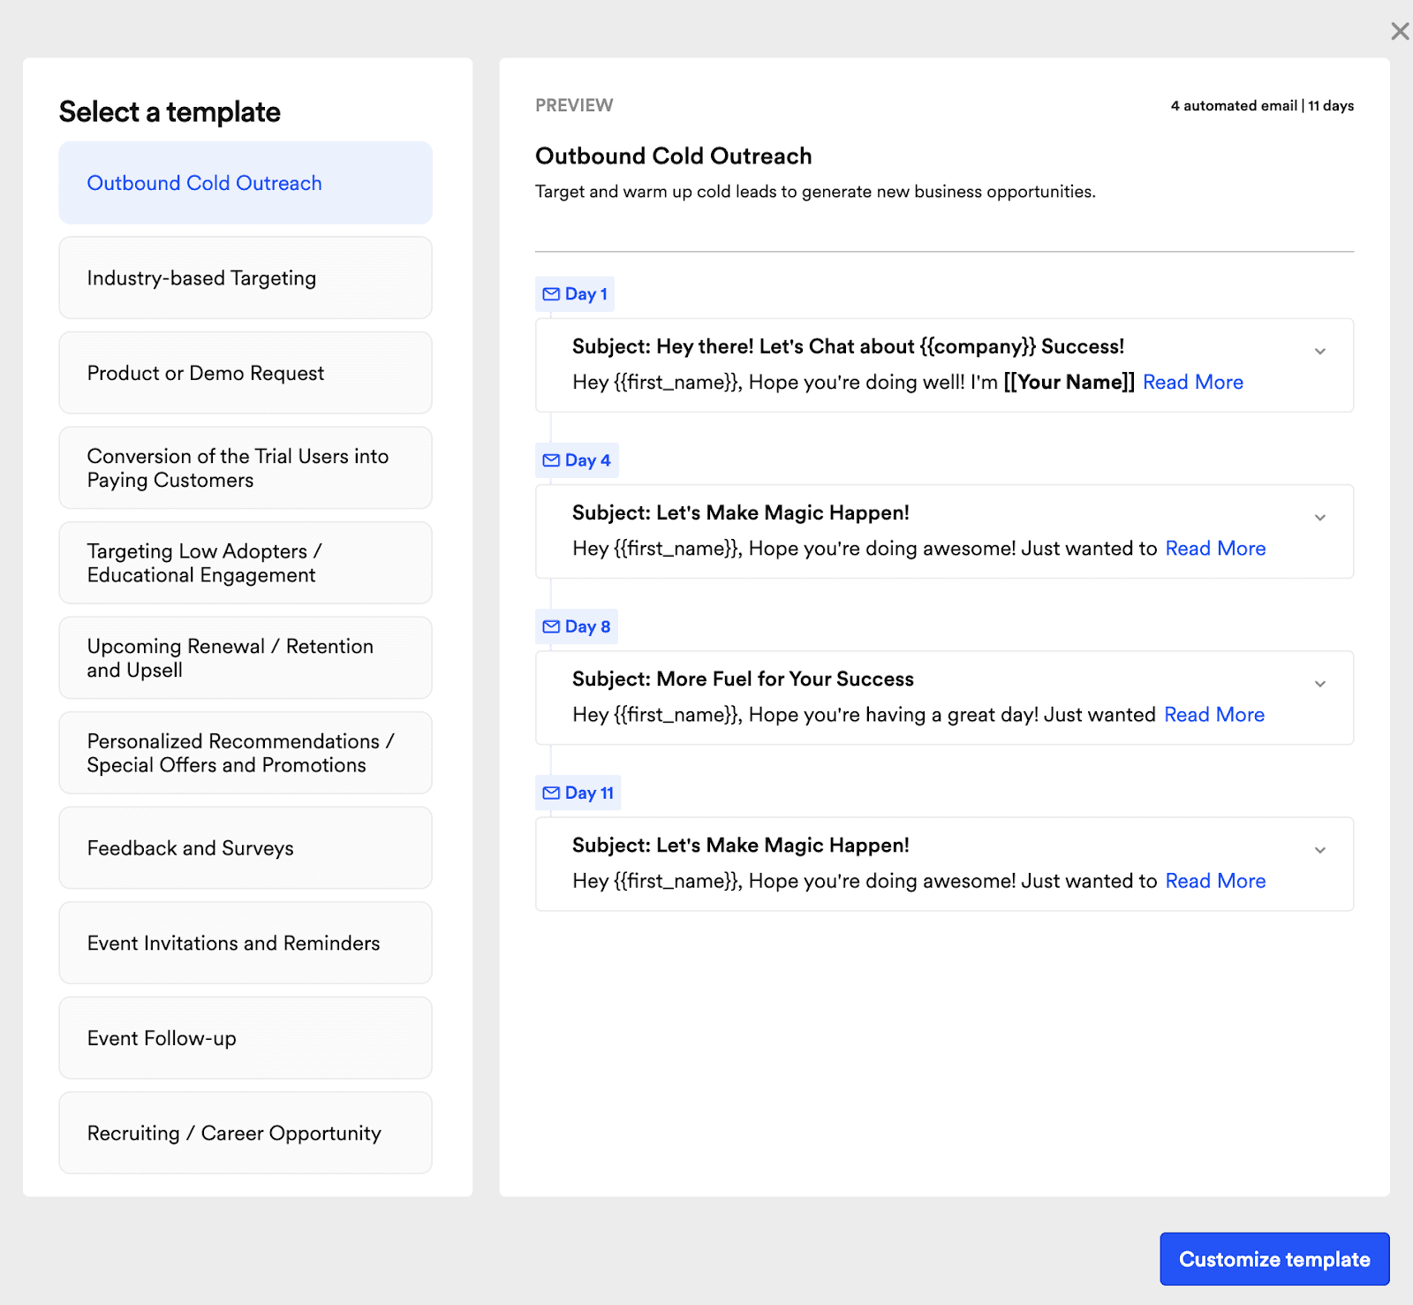Click the 'Outbound Cold Outreach' preview heading
Image resolution: width=1413 pixels, height=1305 pixels.
click(x=673, y=156)
